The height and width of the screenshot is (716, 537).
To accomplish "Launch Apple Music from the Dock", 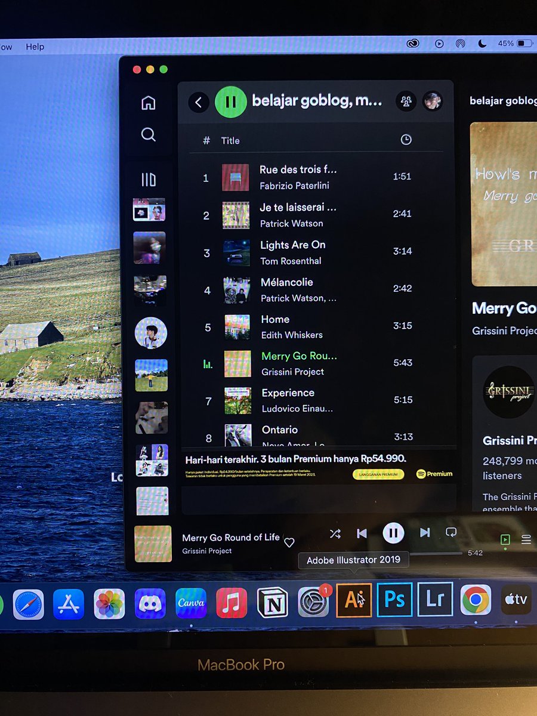I will (232, 603).
